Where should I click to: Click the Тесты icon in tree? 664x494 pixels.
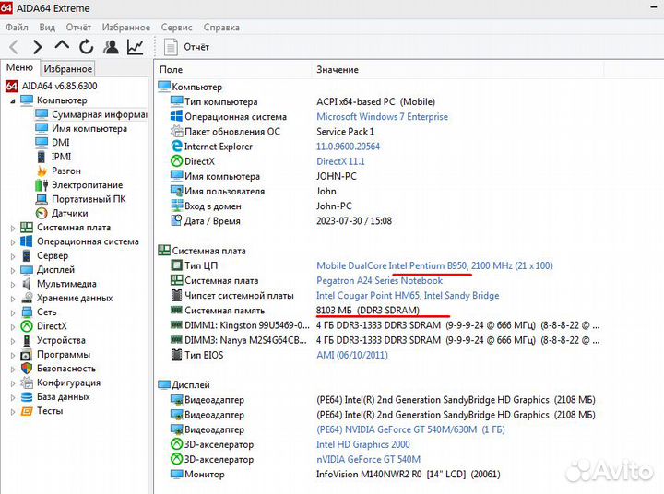click(x=27, y=411)
